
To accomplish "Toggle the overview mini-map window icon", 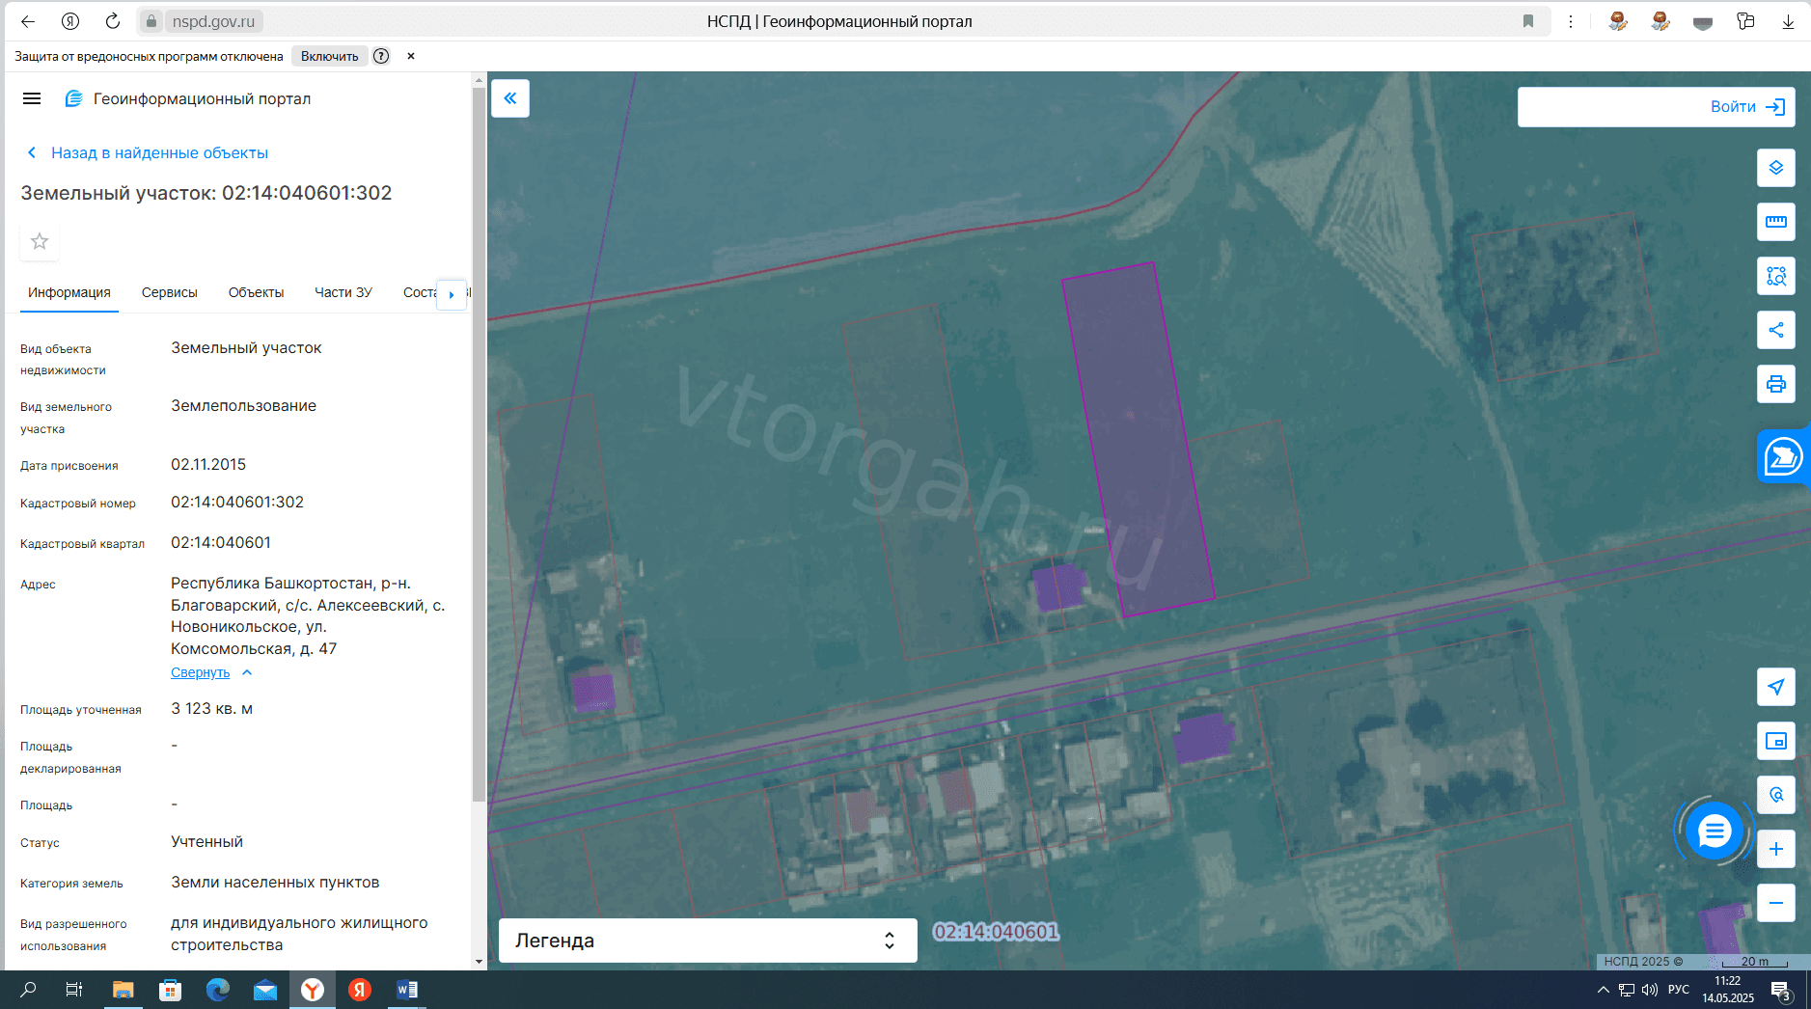I will [1776, 741].
